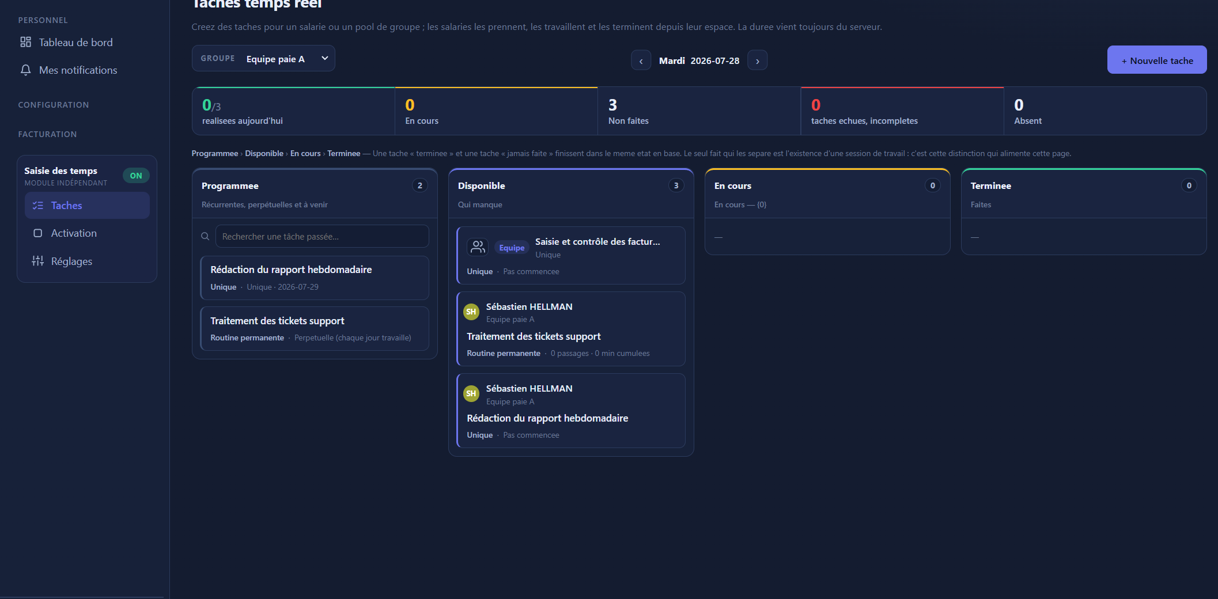Click the En cours column header
Image resolution: width=1218 pixels, height=599 pixels.
[827, 194]
